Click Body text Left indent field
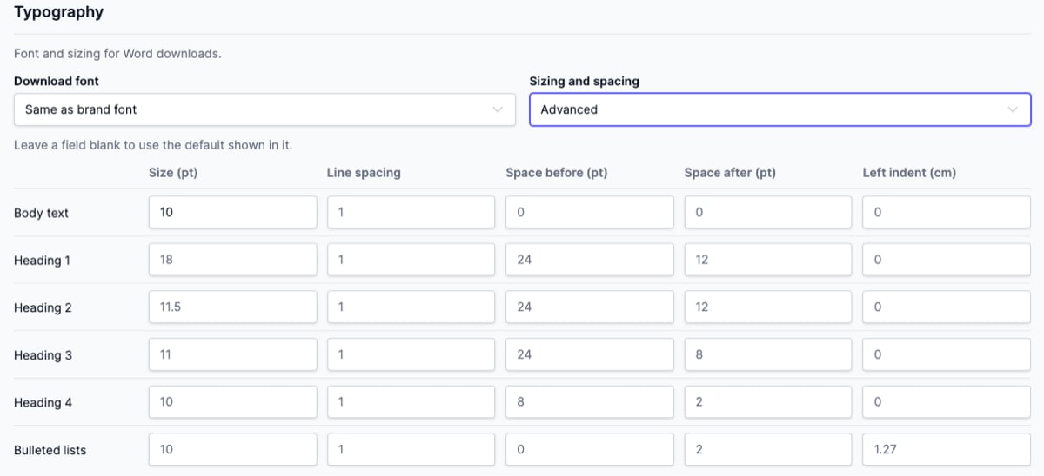 (x=947, y=212)
